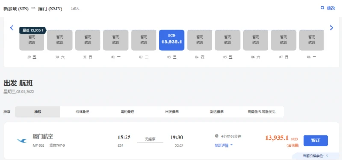Select the 31 日 date tile
Image resolution: width=342 pixels, height=160 pixels.
click(x=88, y=40)
